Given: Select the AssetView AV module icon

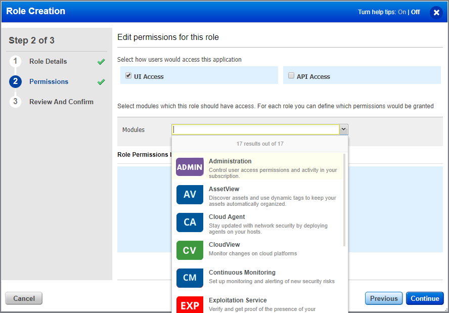Looking at the screenshot, I should coord(190,195).
